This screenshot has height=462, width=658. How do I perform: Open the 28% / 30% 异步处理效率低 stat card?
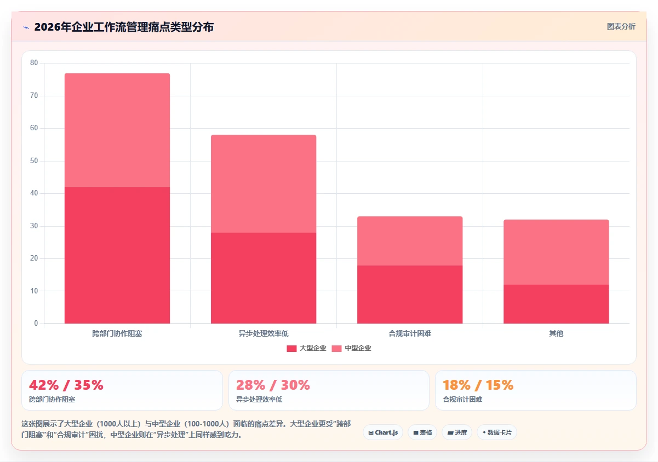pyautogui.click(x=329, y=390)
